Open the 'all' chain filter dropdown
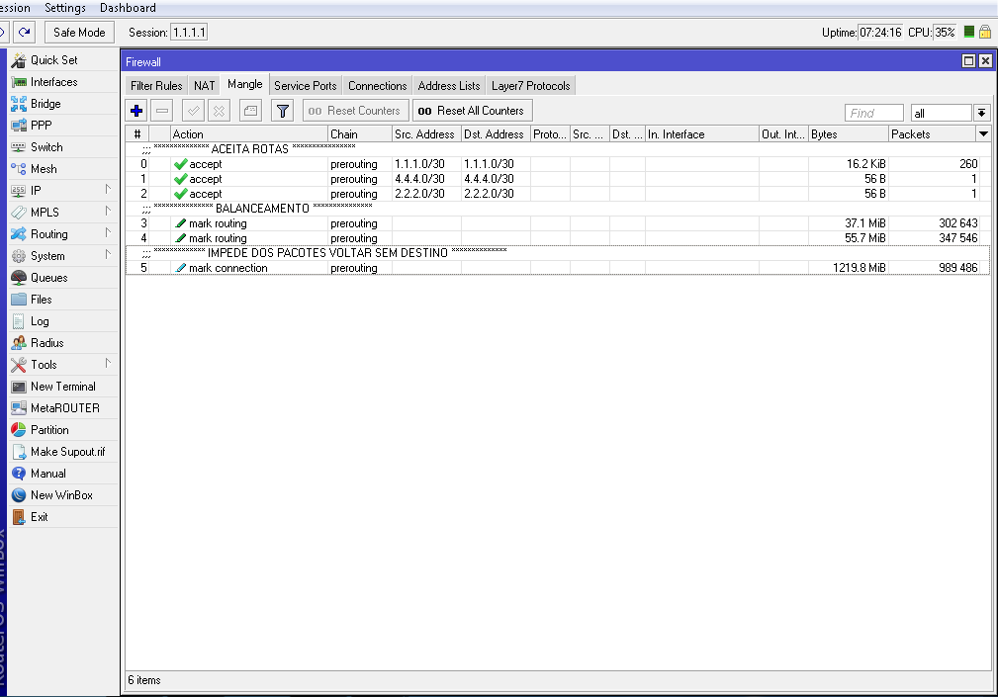This screenshot has height=697, width=998. tap(981, 113)
